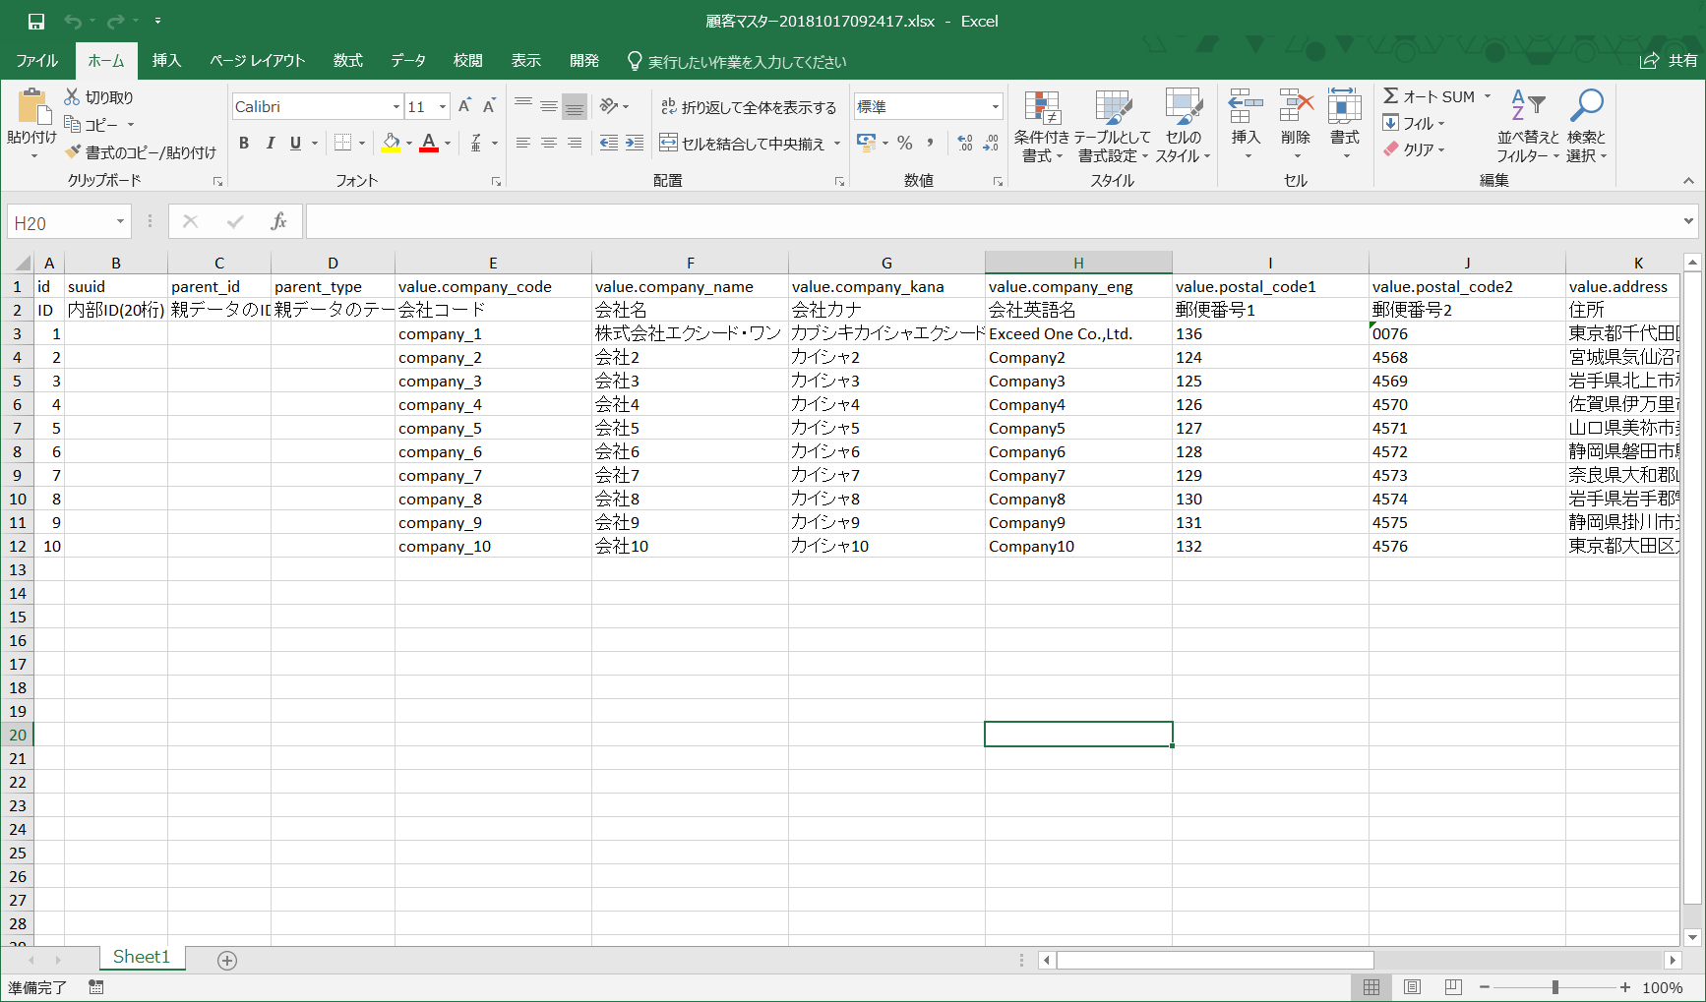
Task: Click the percent style icon
Action: (904, 144)
